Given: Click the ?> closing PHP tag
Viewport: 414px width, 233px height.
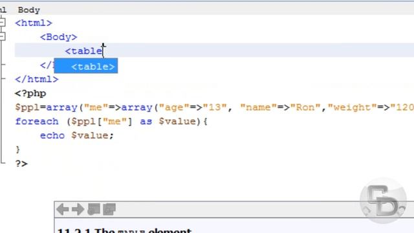Looking at the screenshot, I should (21, 164).
